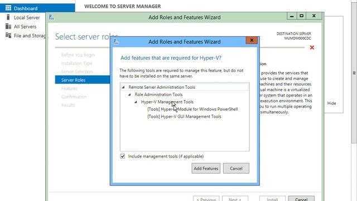Image resolution: width=357 pixels, height=201 pixels.
Task: Select Hyper-V GUI Management Tools row
Action: [x=184, y=117]
